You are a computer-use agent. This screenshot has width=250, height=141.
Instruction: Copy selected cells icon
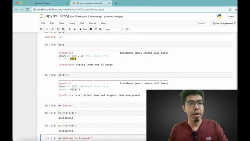[x=58, y=29]
